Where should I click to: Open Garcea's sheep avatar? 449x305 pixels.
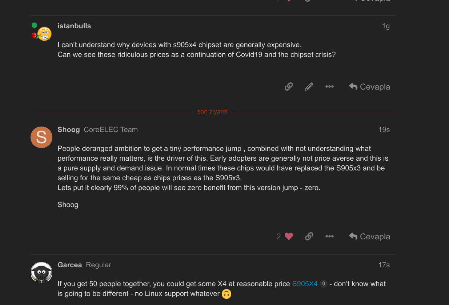pyautogui.click(x=41, y=272)
